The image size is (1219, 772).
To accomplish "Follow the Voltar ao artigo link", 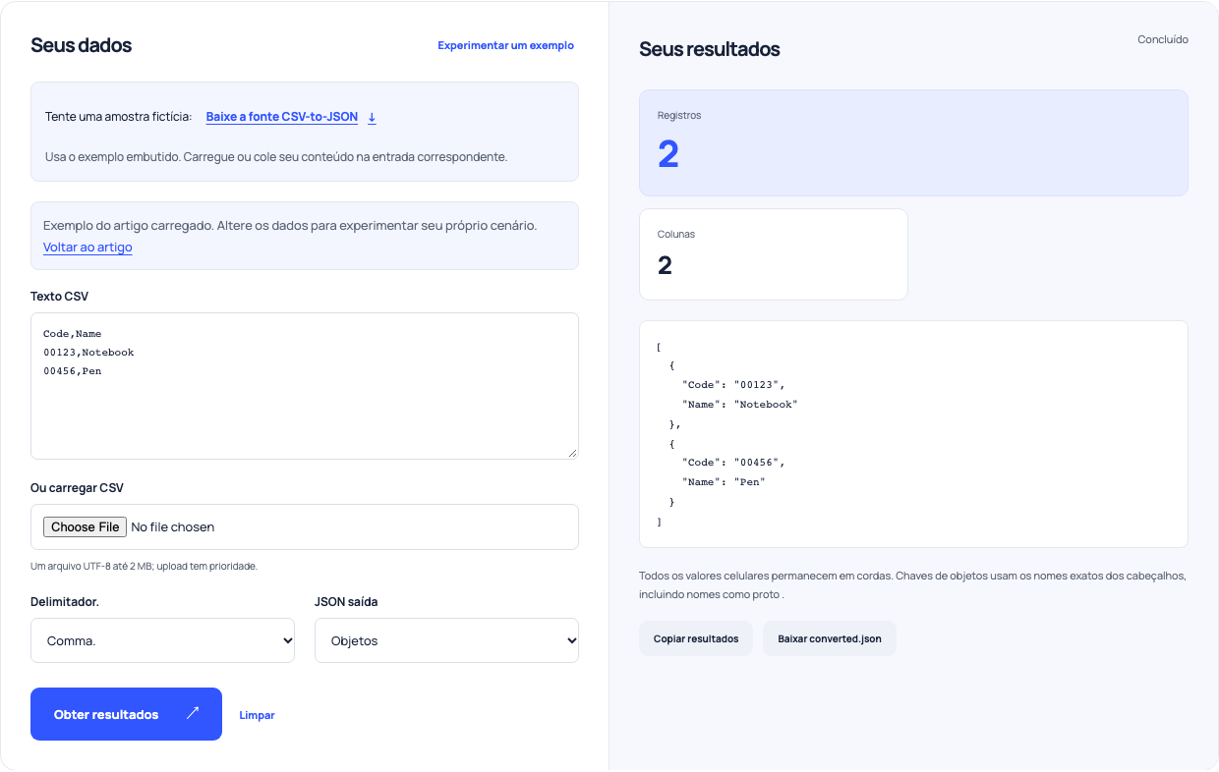I will point(87,248).
